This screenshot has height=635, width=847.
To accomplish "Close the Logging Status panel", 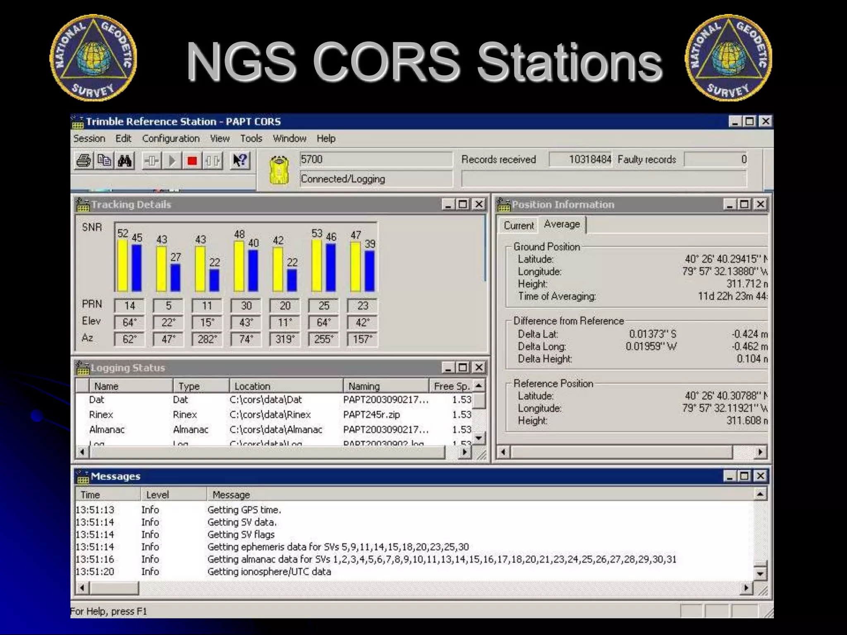I will pos(479,368).
